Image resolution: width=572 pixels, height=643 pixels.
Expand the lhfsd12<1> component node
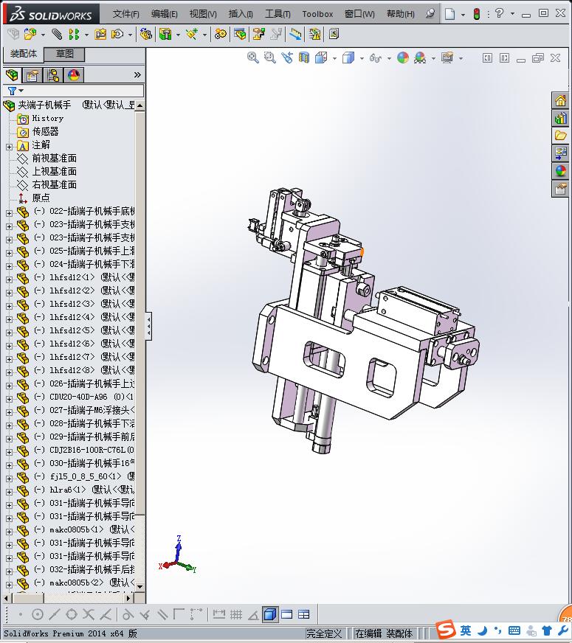tap(9, 279)
